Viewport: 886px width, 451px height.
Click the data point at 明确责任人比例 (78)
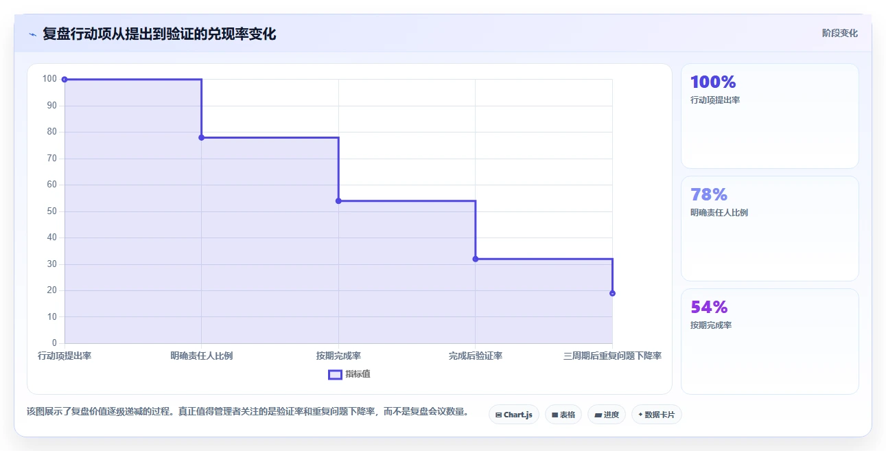(x=201, y=137)
